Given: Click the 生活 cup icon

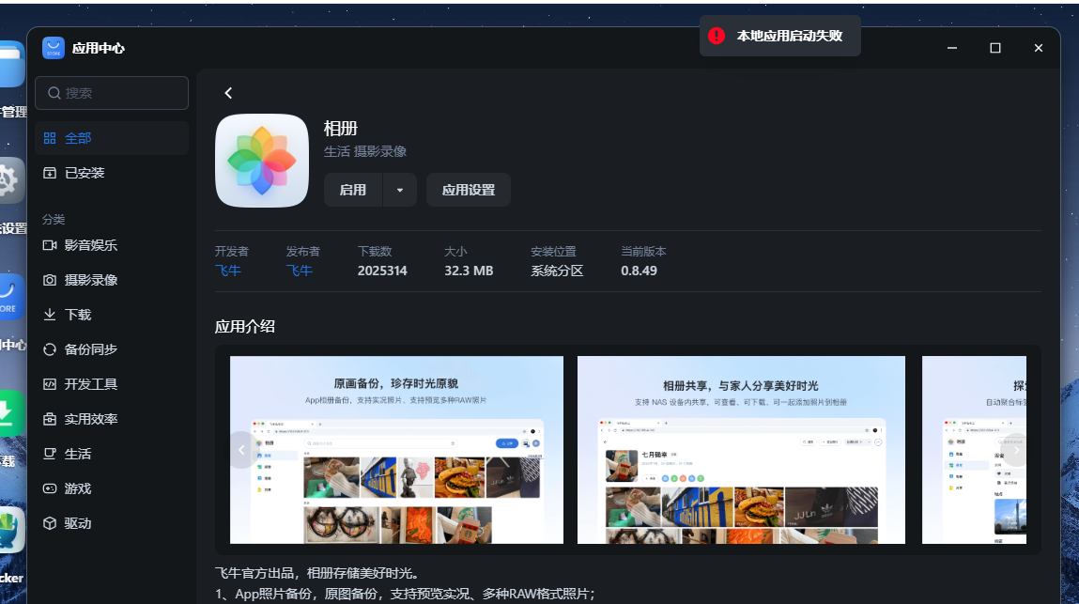Looking at the screenshot, I should 50,454.
